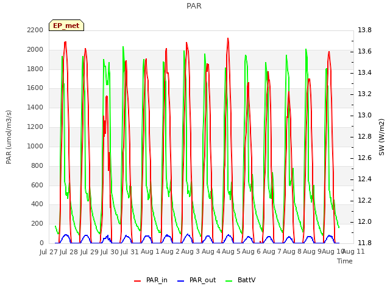Click the 2000 left axis value
The image size is (390, 292).
(35, 50)
